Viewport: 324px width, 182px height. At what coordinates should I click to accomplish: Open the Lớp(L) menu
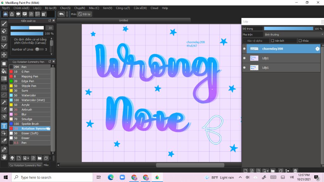coord(37,8)
